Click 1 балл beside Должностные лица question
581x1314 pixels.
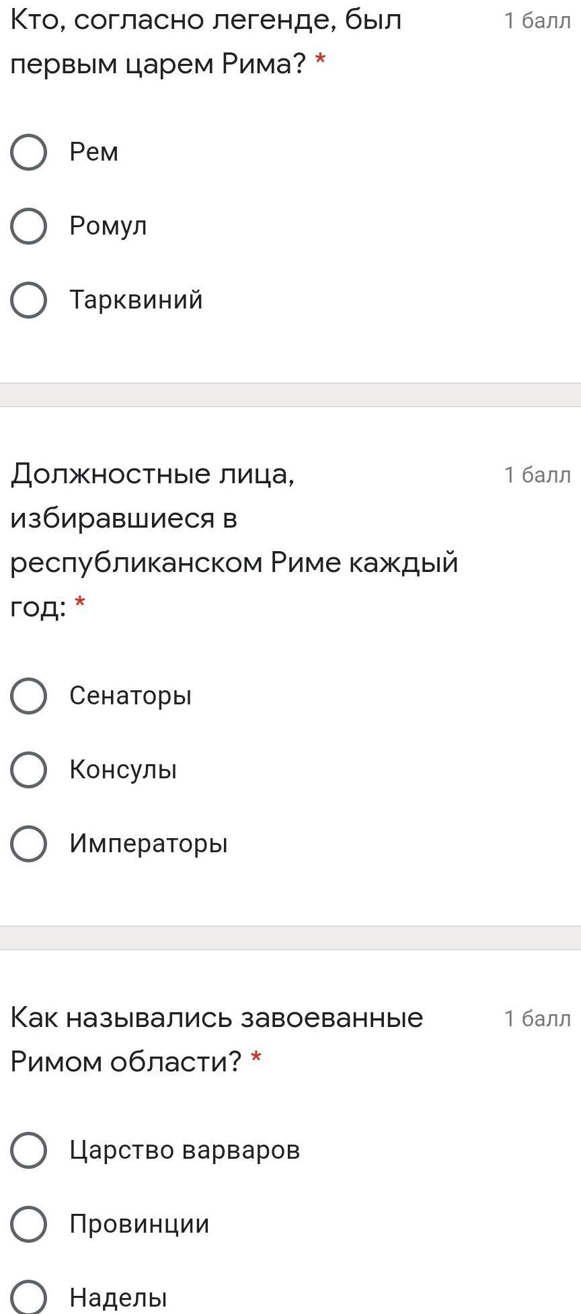537,475
